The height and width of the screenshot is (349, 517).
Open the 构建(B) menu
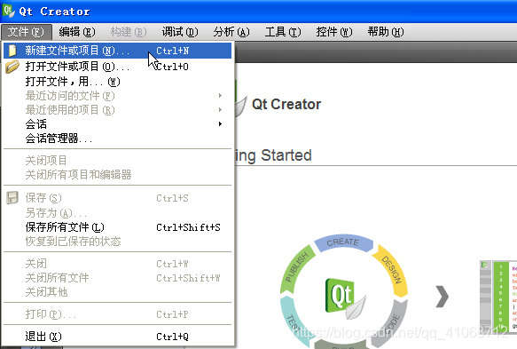(129, 32)
